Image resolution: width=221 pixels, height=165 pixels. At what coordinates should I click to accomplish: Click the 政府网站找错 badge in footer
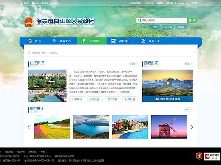click(x=212, y=157)
